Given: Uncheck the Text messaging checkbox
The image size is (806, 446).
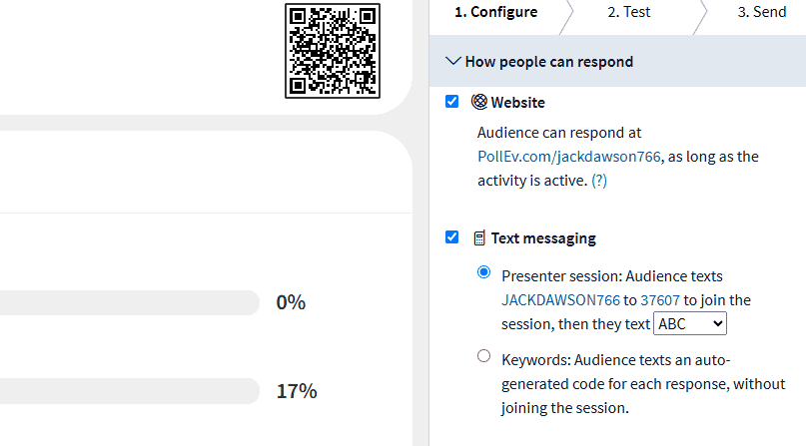Looking at the screenshot, I should click(451, 237).
